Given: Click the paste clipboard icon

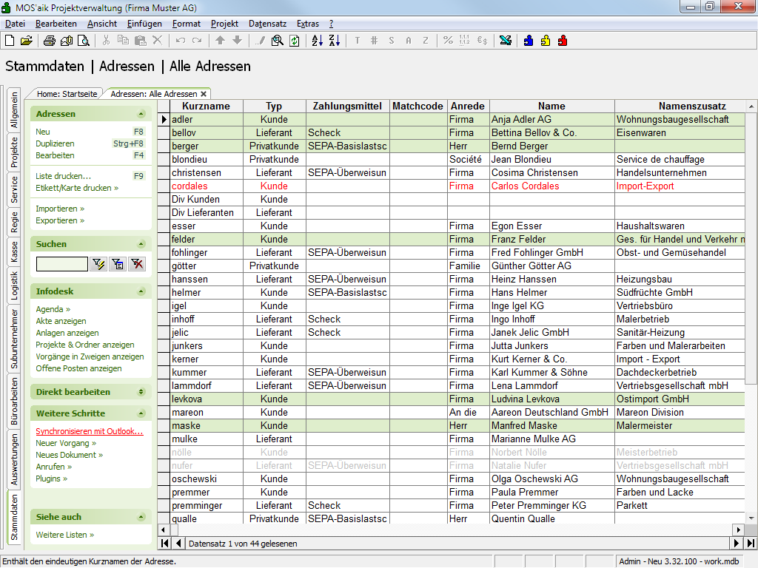Looking at the screenshot, I should (x=140, y=41).
